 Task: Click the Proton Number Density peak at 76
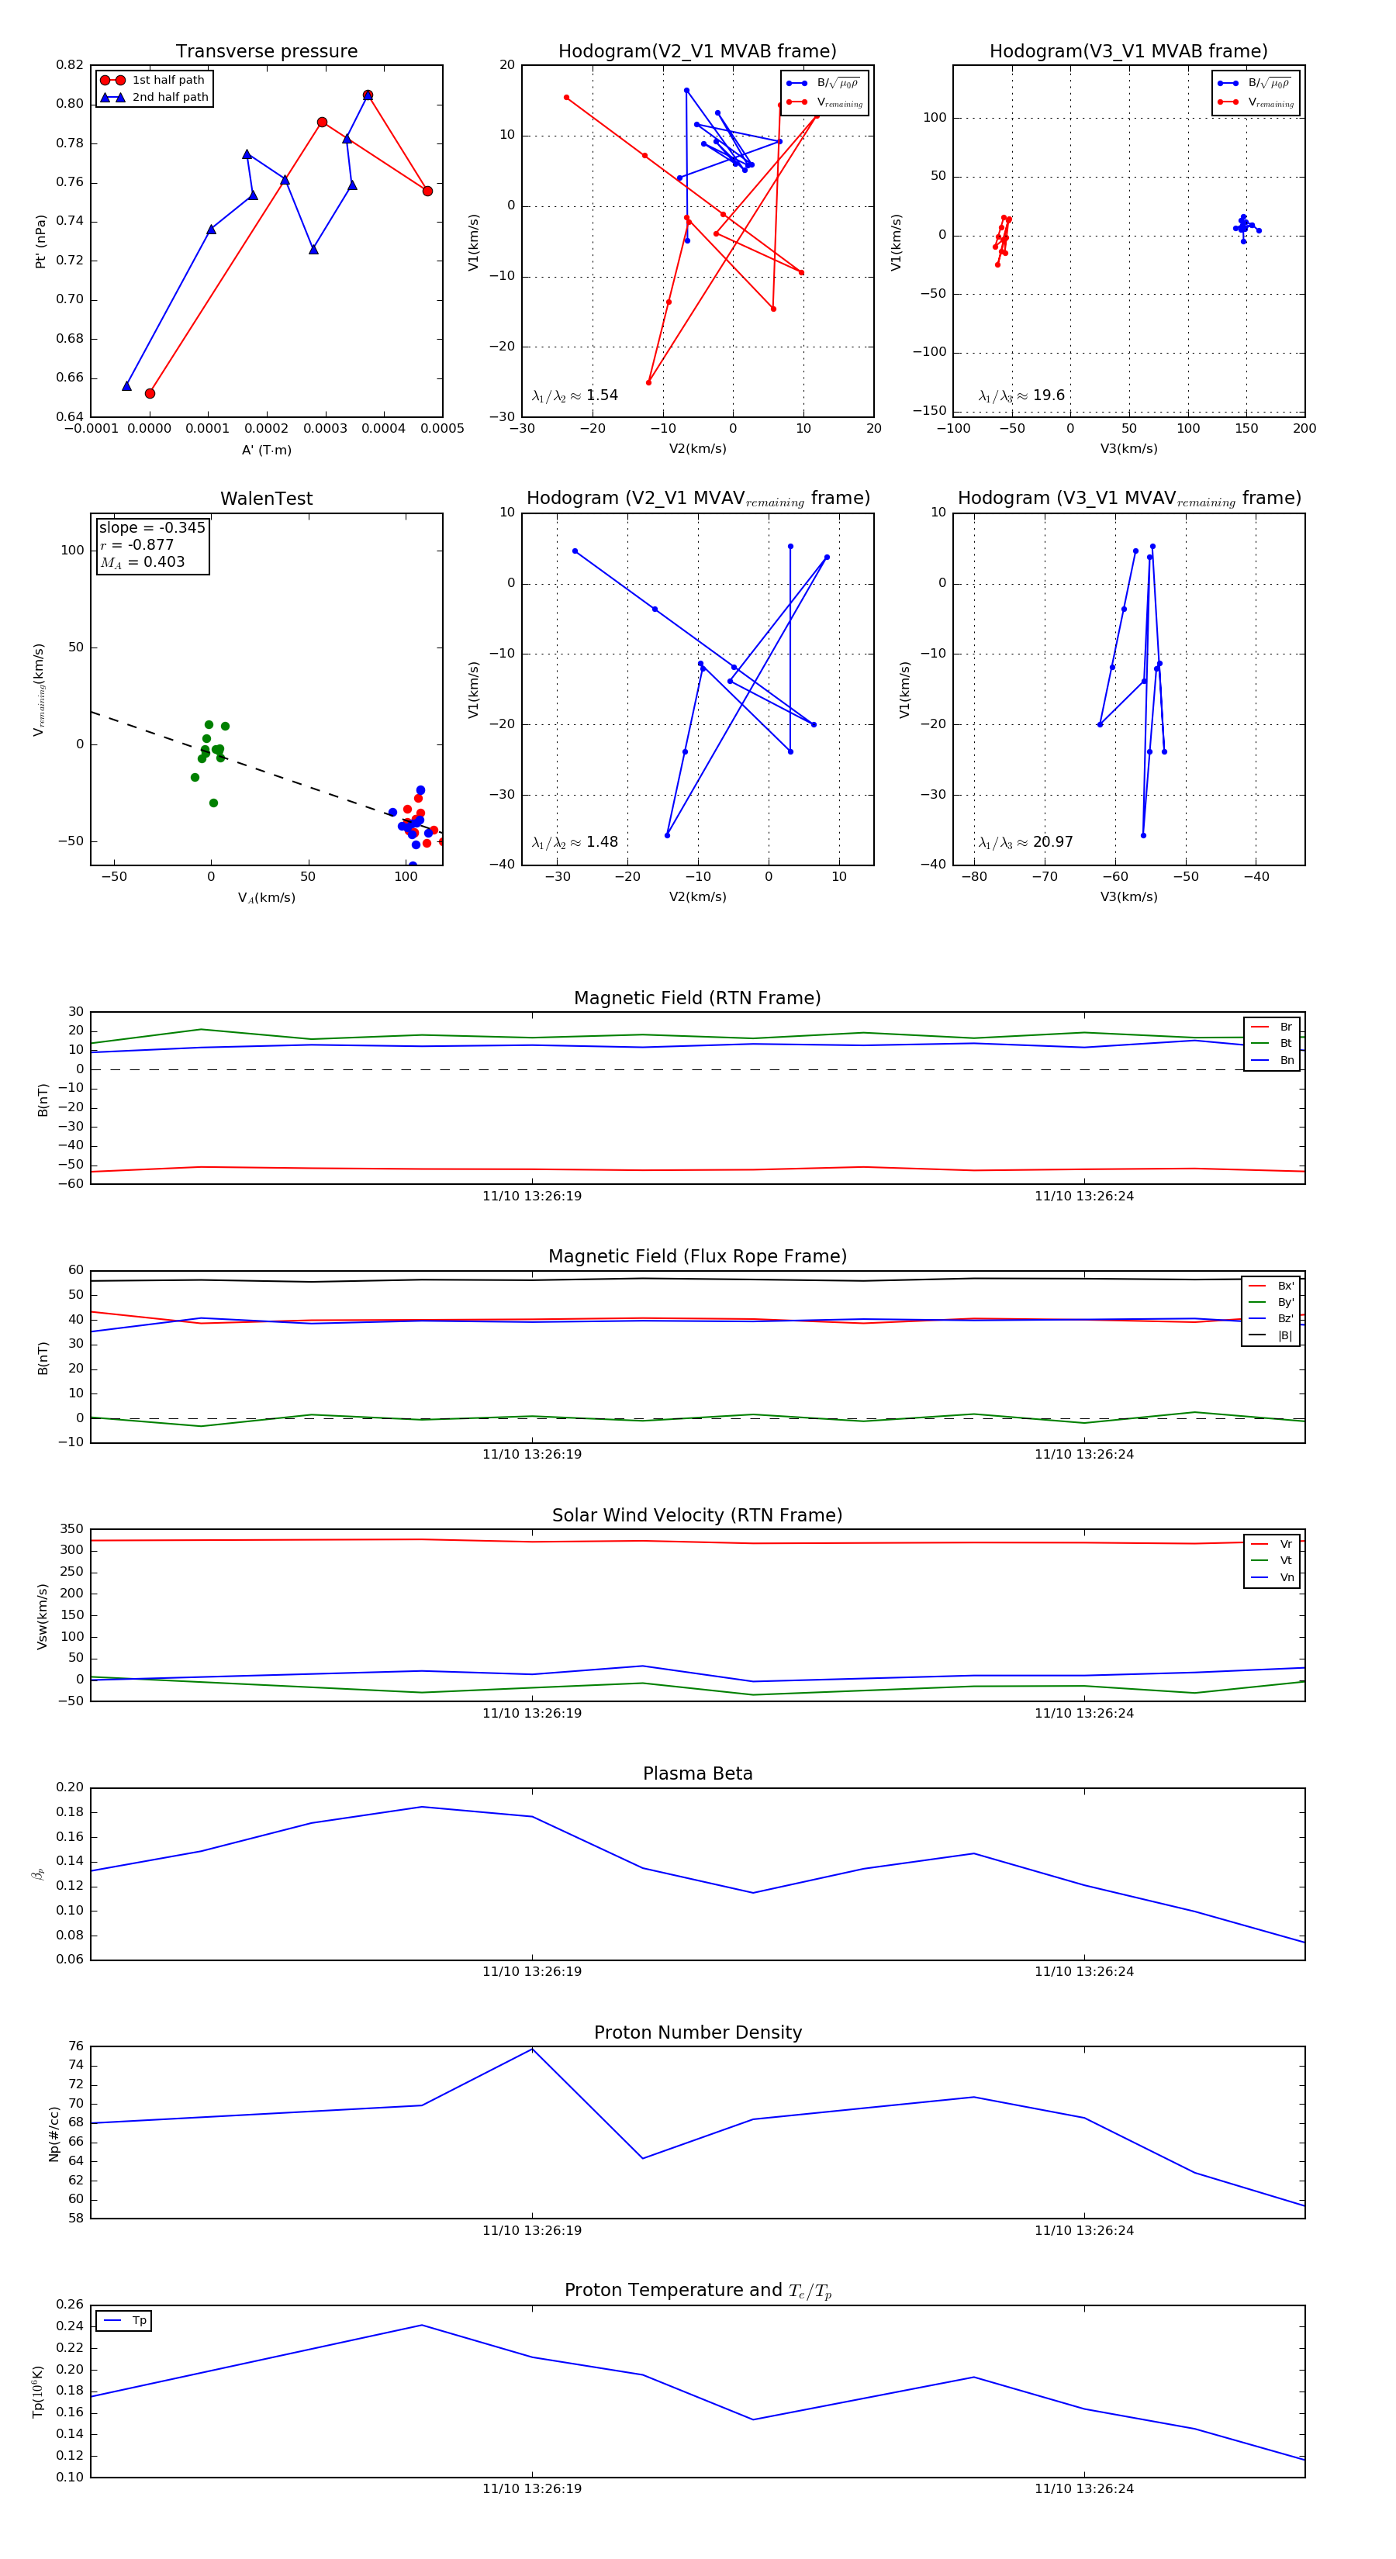click(x=533, y=2049)
